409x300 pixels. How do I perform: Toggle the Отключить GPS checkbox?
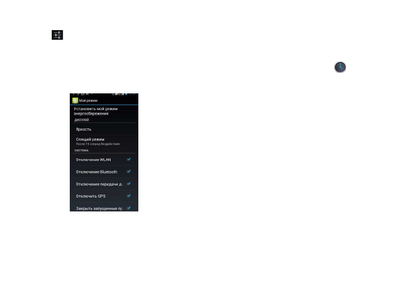coord(129,196)
